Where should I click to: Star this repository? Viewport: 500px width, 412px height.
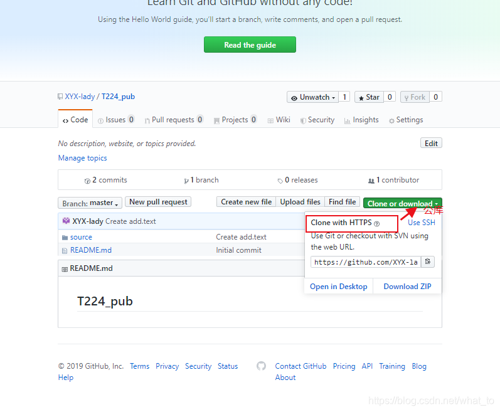(369, 97)
